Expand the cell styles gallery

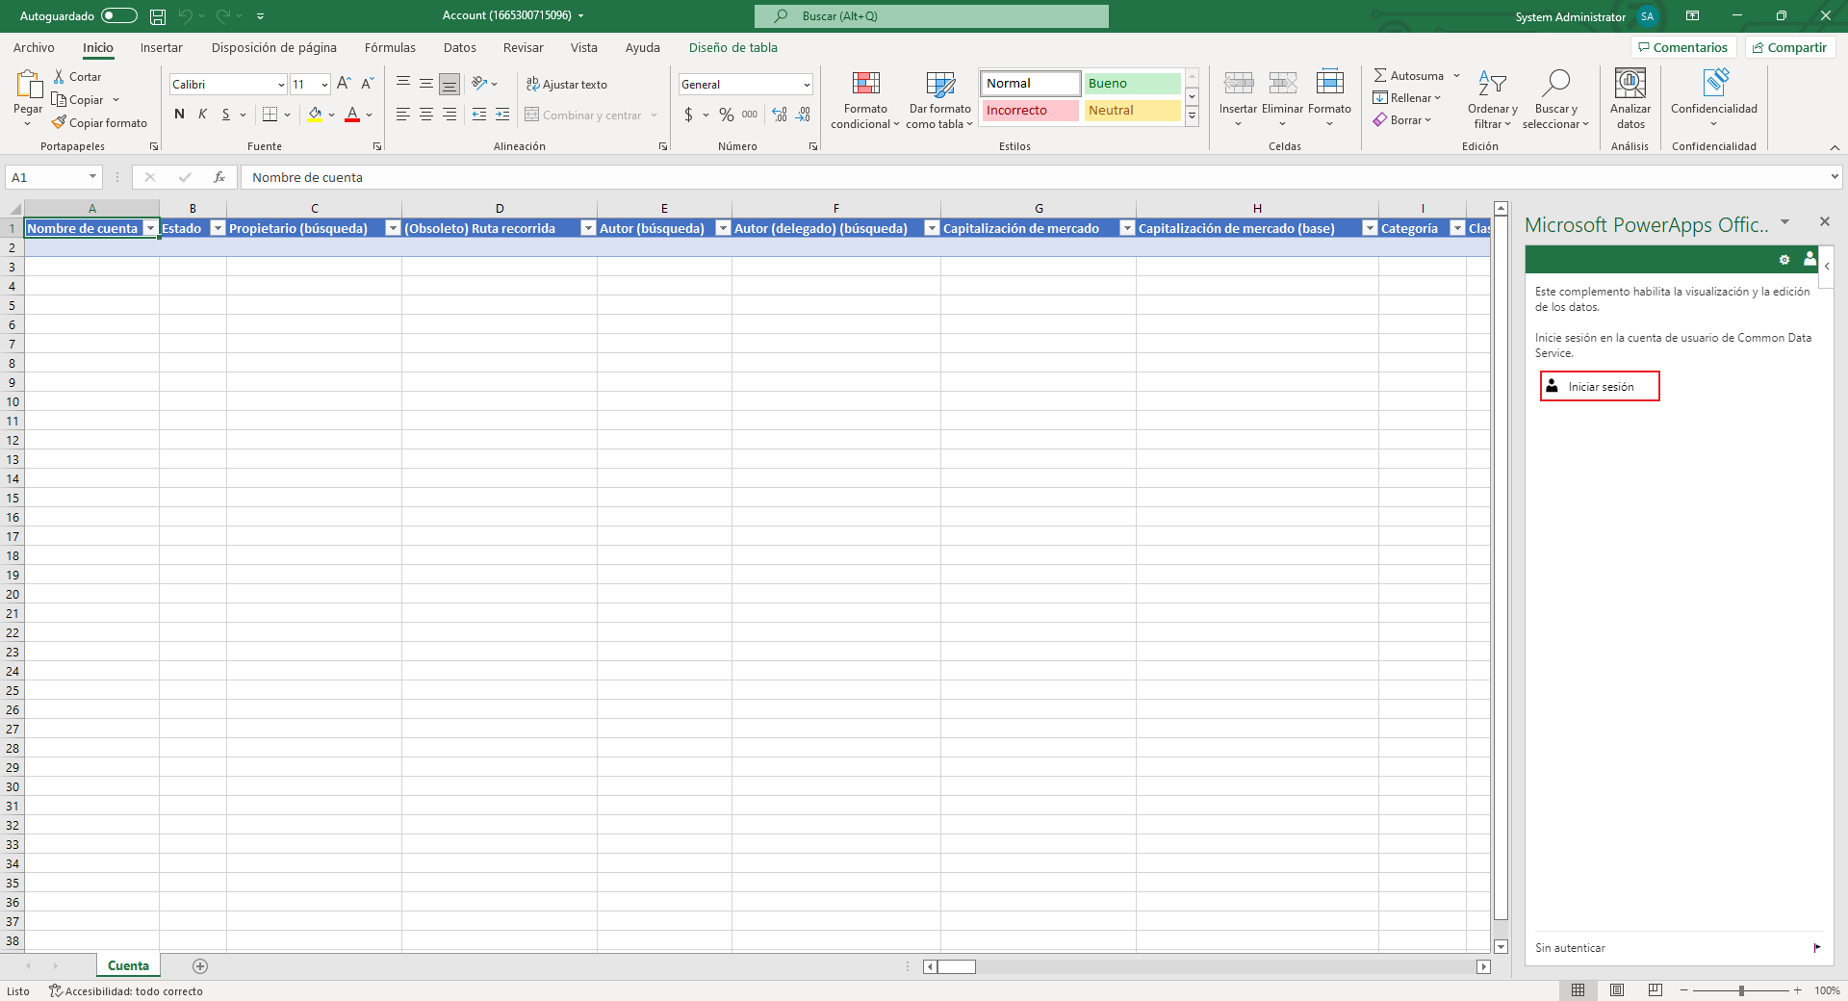pos(1192,116)
